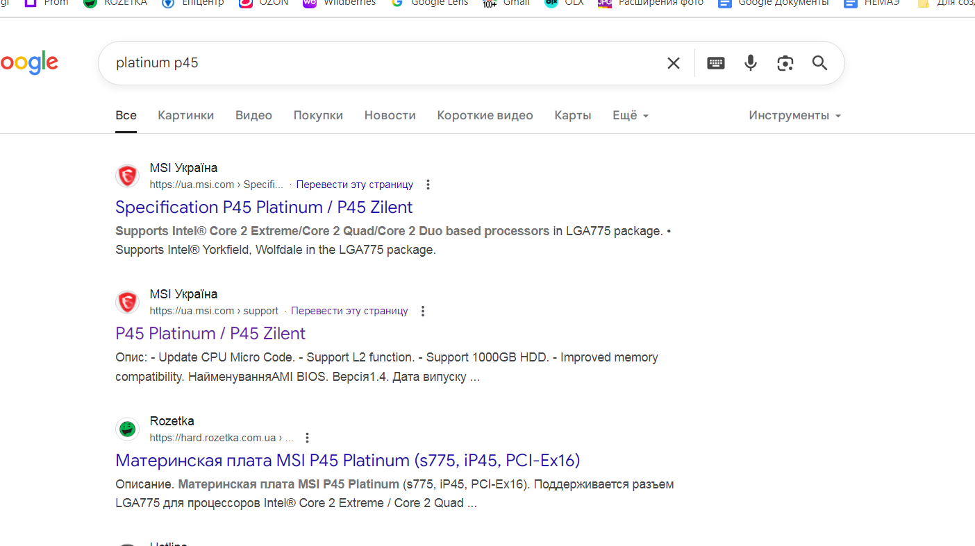
Task: Open the Инструменты dropdown
Action: (794, 115)
